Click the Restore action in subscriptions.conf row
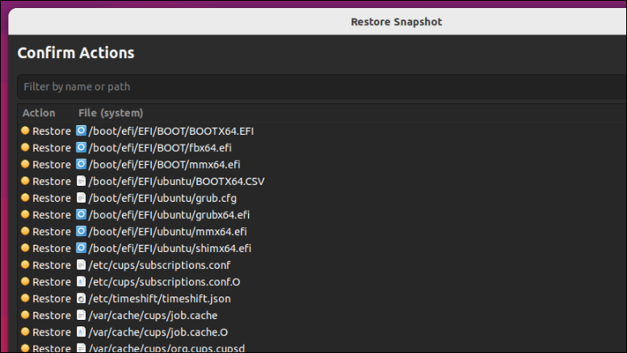 pos(52,266)
